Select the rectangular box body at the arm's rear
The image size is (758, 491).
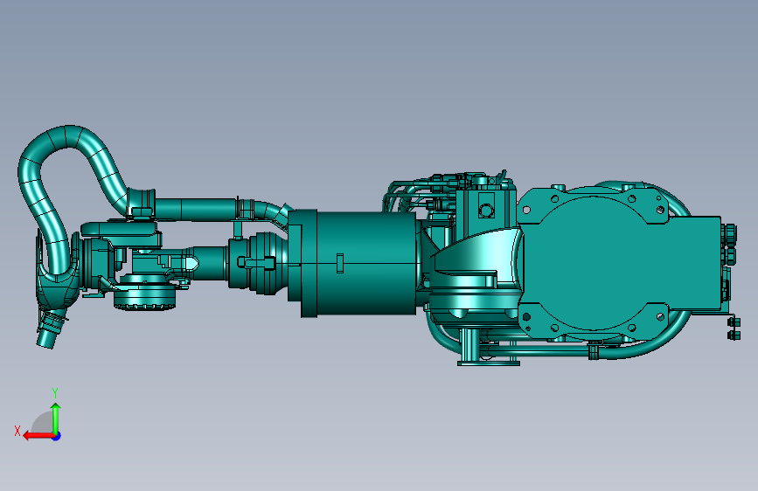(696, 261)
